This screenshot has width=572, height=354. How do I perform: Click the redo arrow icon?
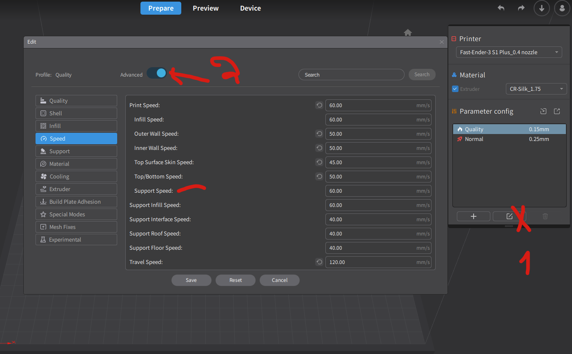521,8
